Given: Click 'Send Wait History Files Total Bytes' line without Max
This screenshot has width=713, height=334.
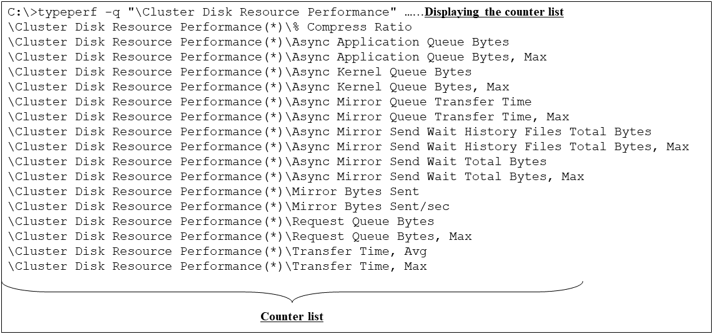Looking at the screenshot, I should [x=330, y=132].
